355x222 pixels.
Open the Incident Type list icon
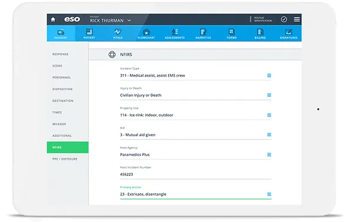(269, 76)
